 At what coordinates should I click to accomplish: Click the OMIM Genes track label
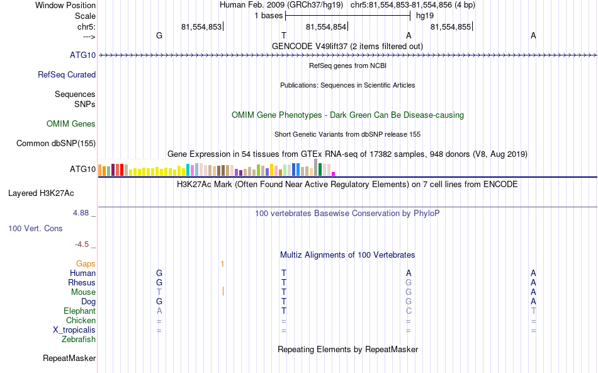point(71,123)
